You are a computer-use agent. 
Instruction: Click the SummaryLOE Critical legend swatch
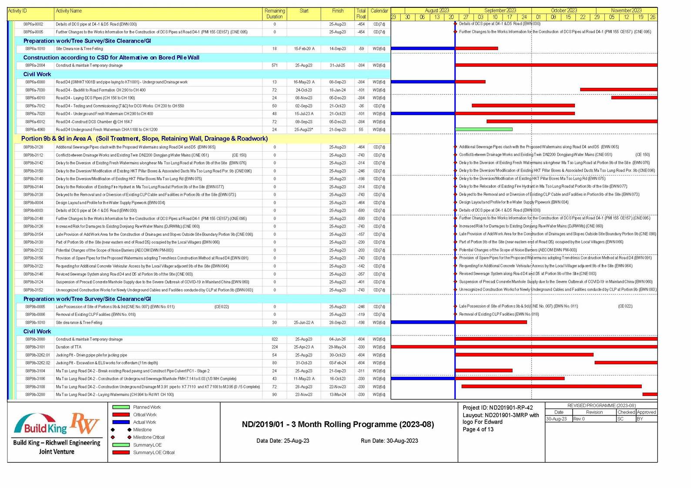point(121,452)
